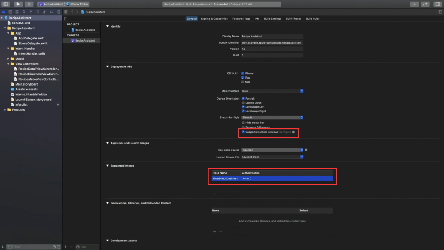
Task: Collapse the Supported Intents section
Action: click(x=108, y=166)
